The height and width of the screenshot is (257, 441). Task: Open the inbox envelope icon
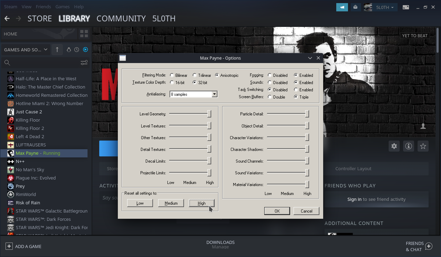point(355,7)
